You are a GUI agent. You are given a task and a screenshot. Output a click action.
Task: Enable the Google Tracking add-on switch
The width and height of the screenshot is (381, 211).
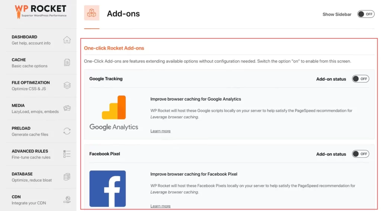click(361, 79)
